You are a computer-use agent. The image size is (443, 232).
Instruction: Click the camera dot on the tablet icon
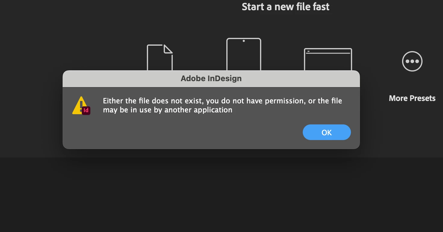[x=244, y=41]
